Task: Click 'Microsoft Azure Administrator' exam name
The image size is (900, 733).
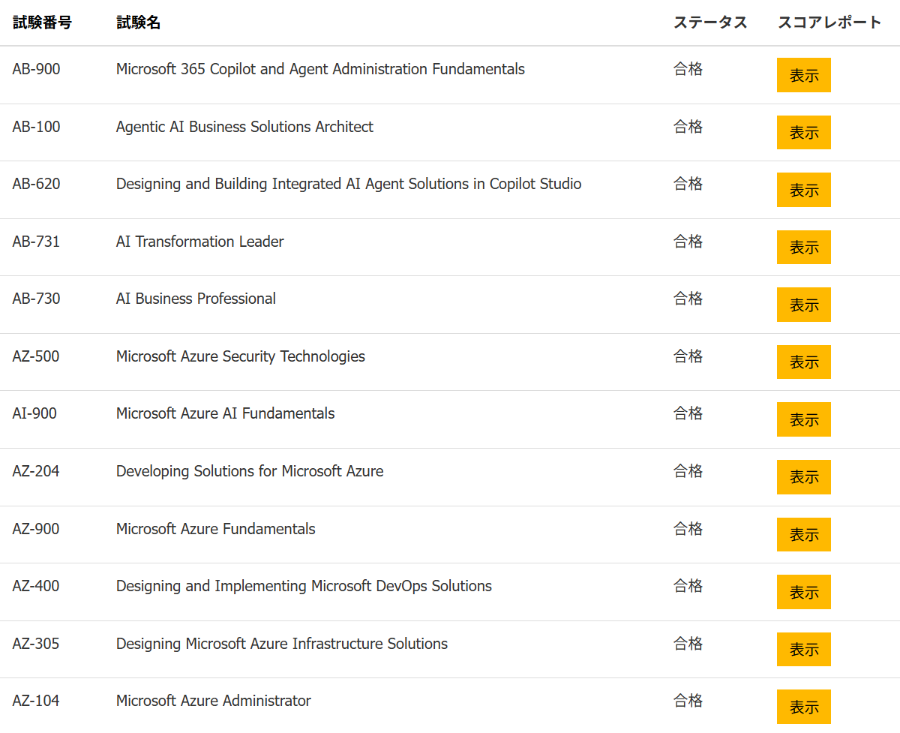Action: click(x=214, y=701)
